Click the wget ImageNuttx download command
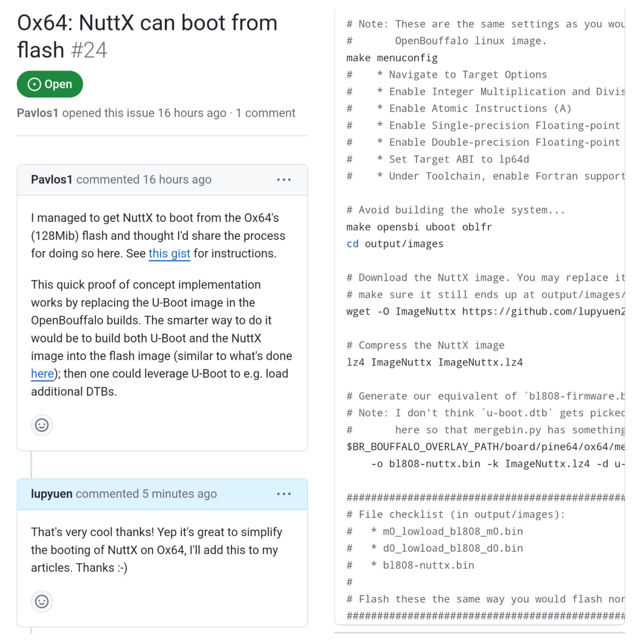This screenshot has width=642, height=642. 485,311
